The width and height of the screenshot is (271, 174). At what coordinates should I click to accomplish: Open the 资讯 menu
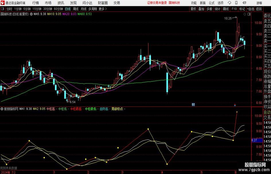[x=61, y=3]
